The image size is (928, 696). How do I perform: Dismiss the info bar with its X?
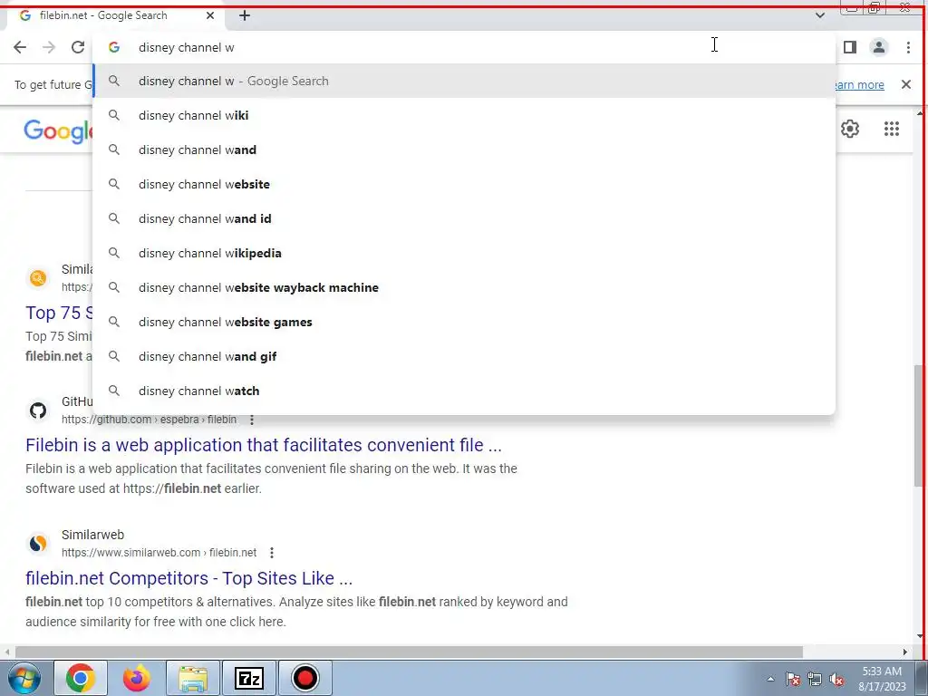point(905,84)
